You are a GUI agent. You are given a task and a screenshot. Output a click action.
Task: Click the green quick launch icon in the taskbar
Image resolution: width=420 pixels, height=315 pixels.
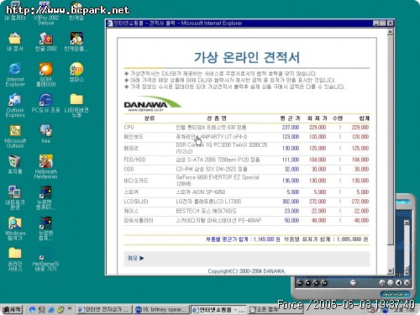[60, 309]
